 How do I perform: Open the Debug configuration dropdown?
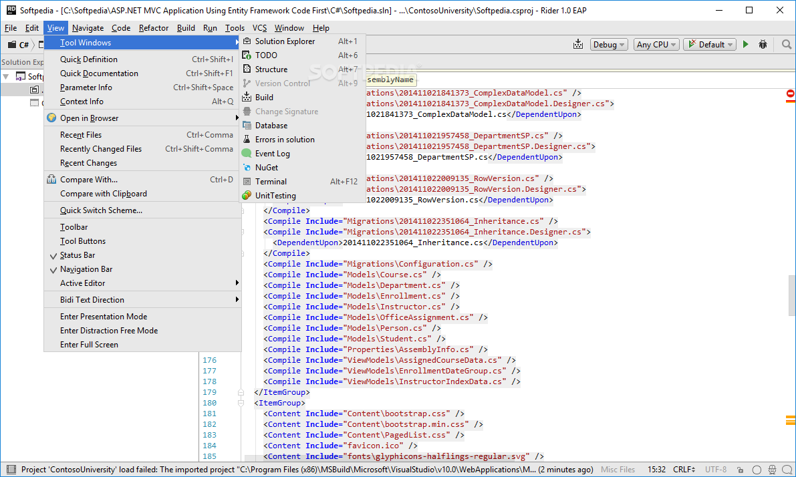coord(609,45)
